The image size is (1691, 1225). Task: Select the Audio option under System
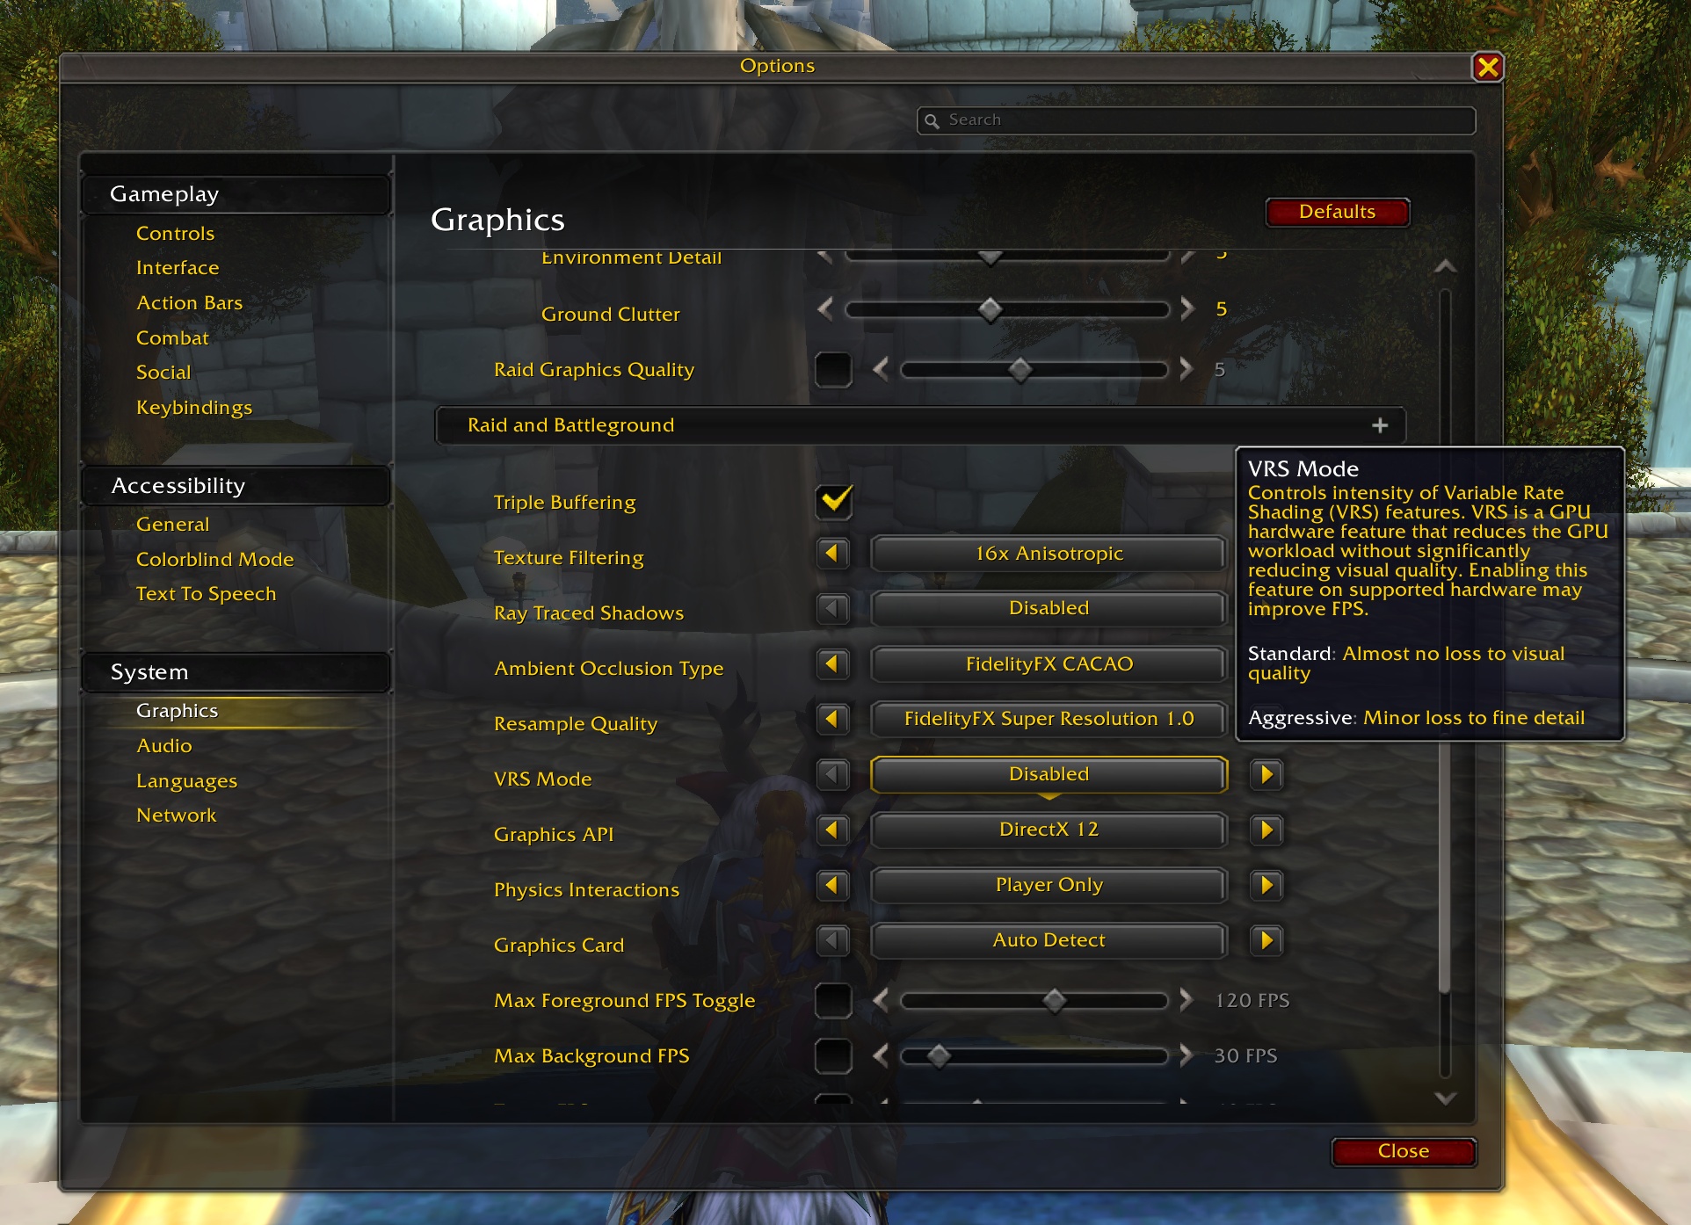tap(163, 746)
